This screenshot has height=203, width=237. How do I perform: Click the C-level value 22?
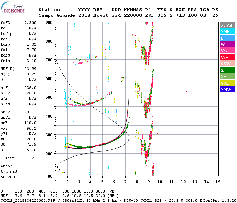[x=34, y=158]
